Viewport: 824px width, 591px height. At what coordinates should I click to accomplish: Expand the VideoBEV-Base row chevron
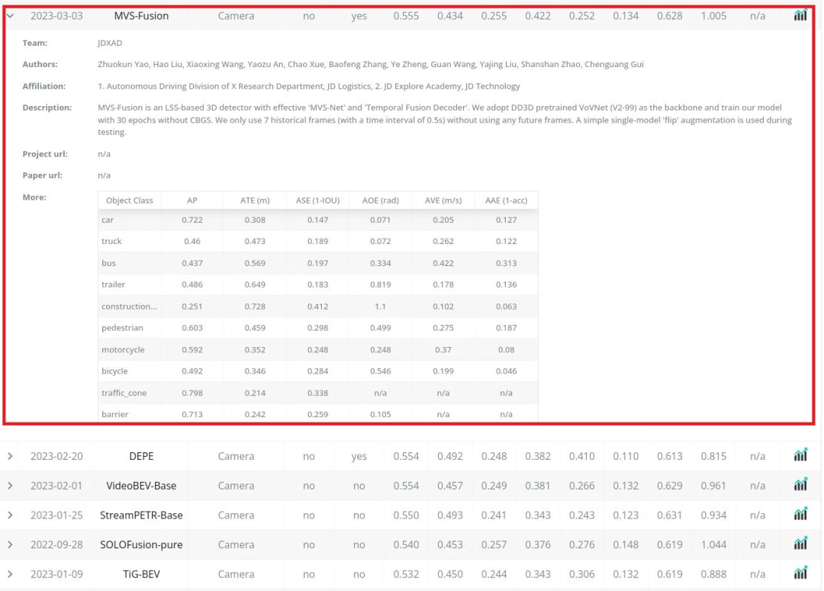tap(11, 486)
